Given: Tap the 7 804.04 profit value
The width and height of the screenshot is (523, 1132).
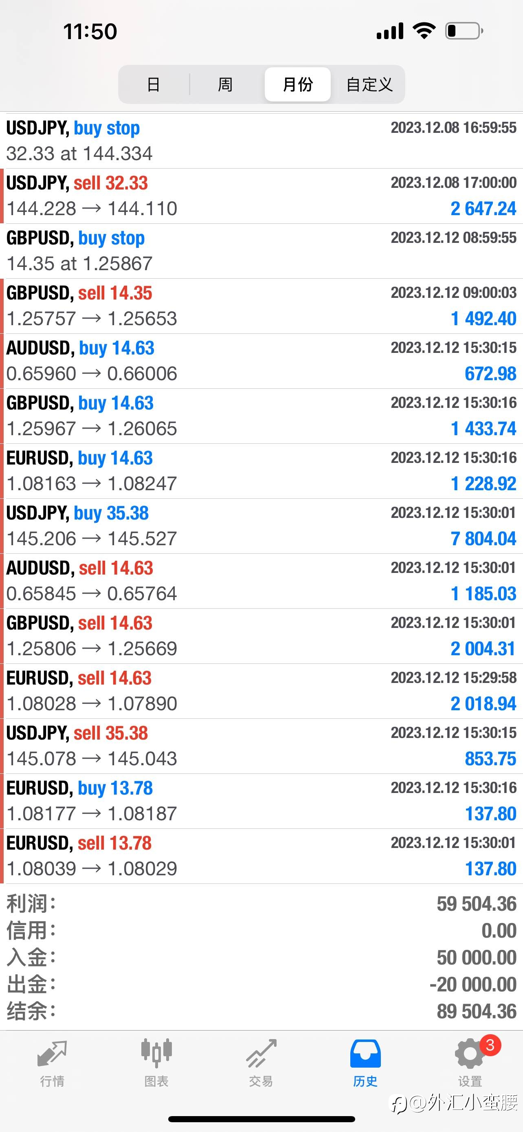Looking at the screenshot, I should click(x=483, y=539).
